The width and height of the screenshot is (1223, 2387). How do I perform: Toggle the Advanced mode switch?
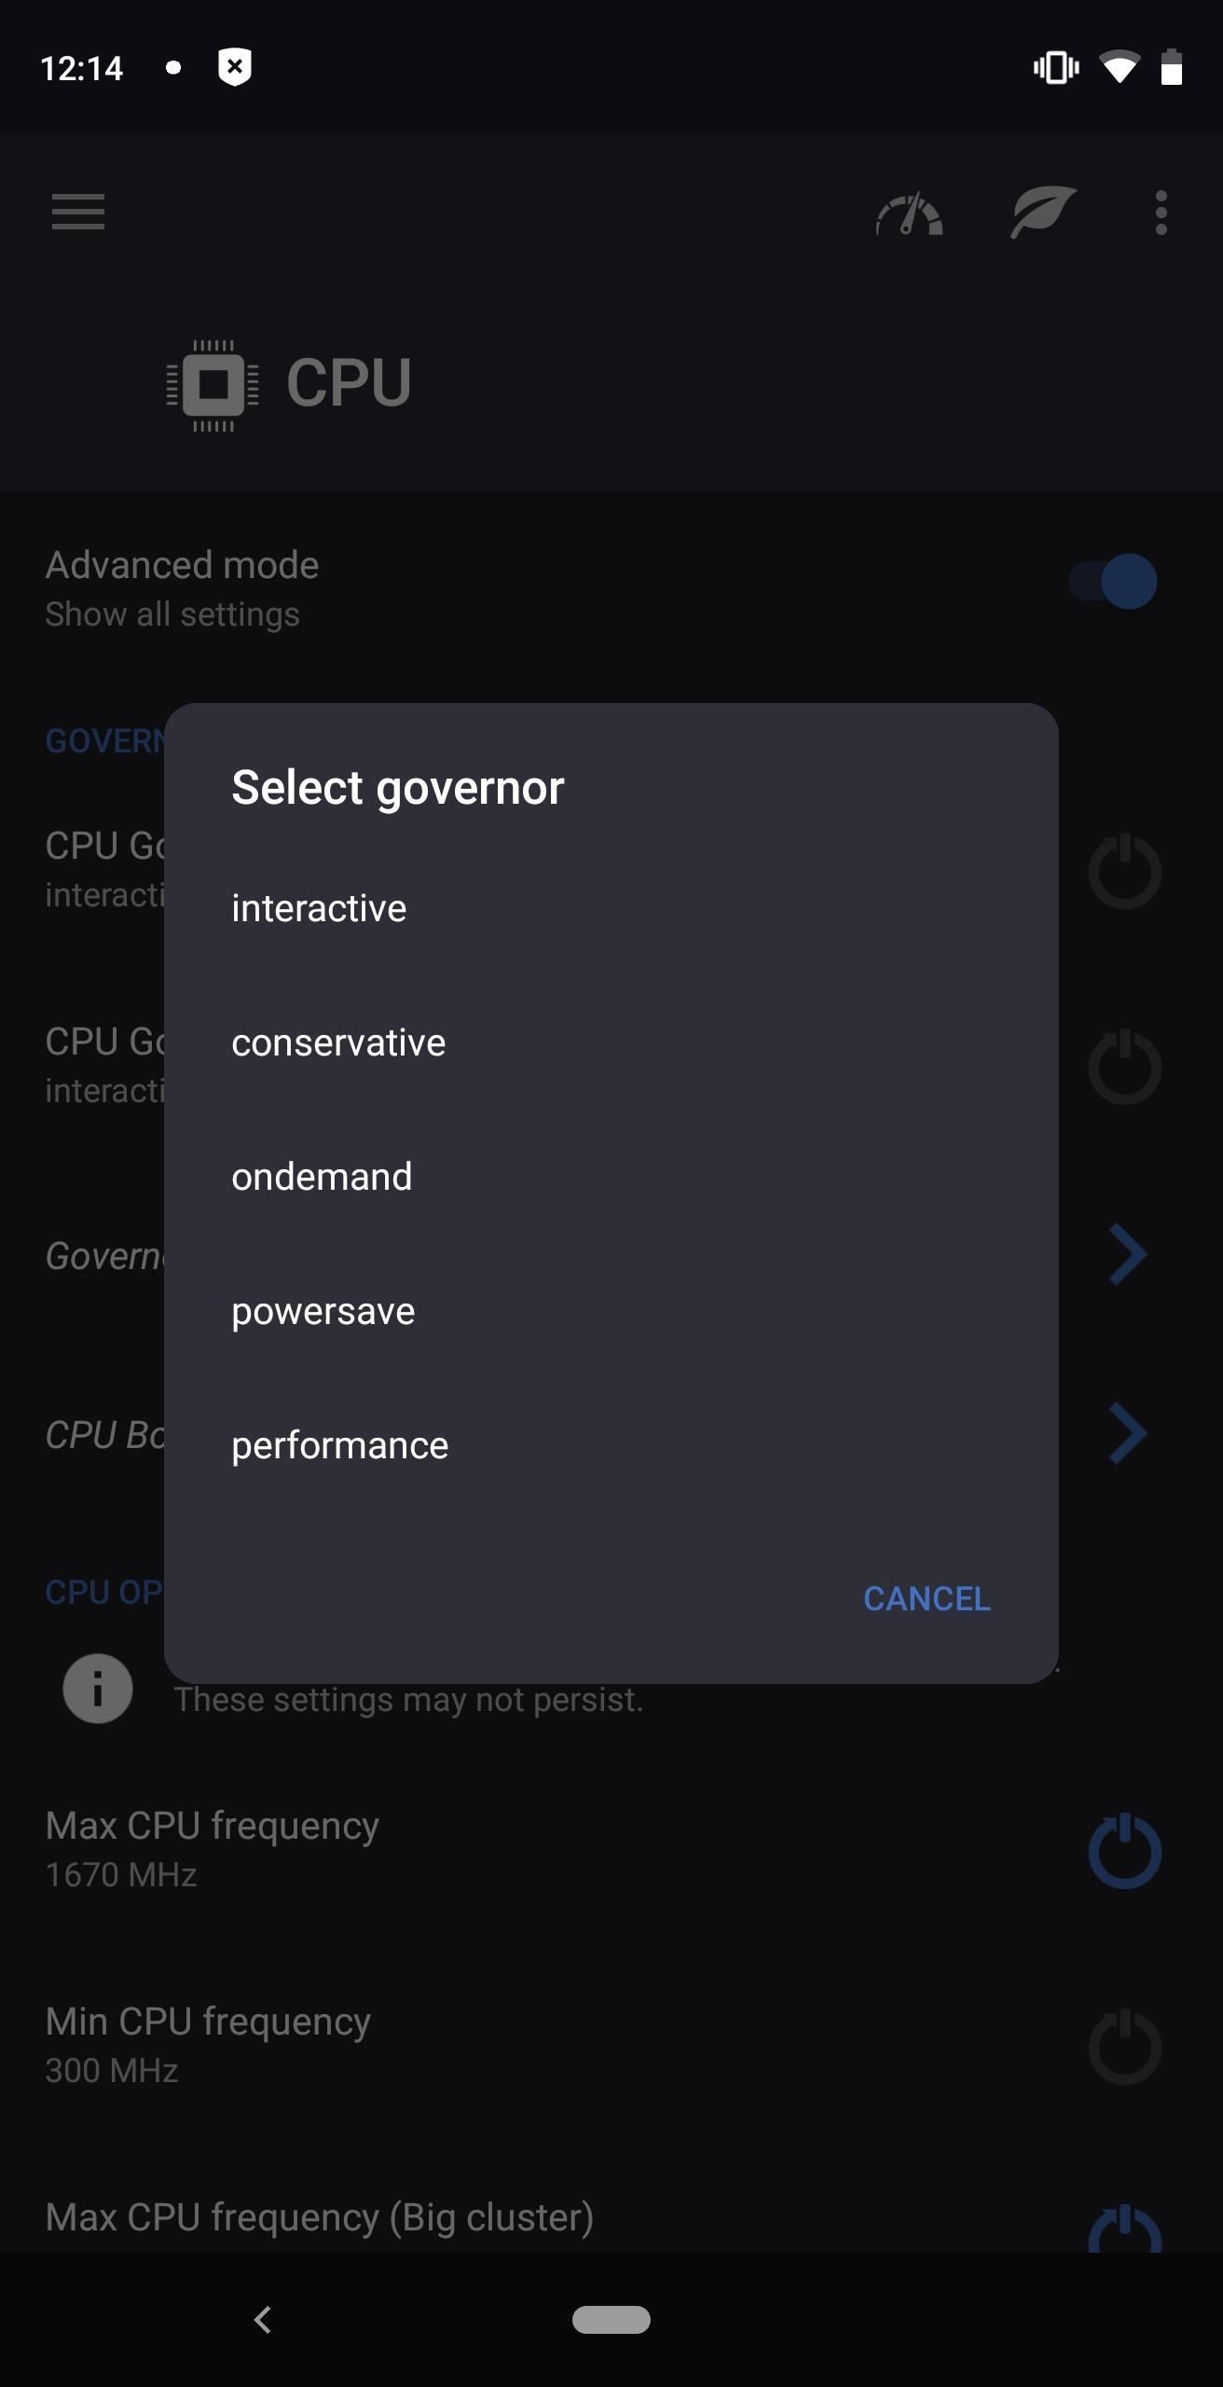(1113, 581)
